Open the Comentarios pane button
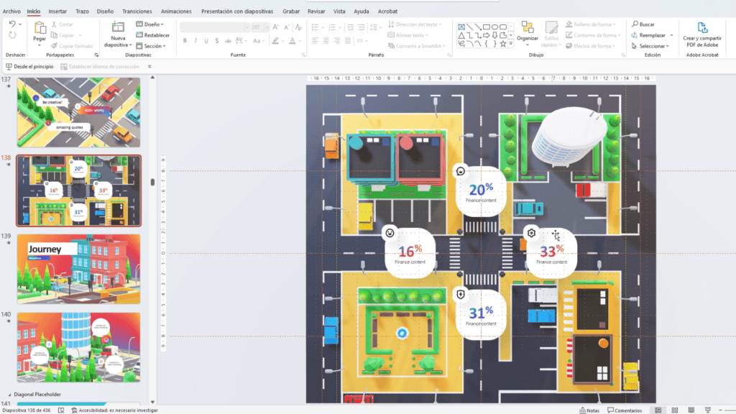 [x=625, y=410]
